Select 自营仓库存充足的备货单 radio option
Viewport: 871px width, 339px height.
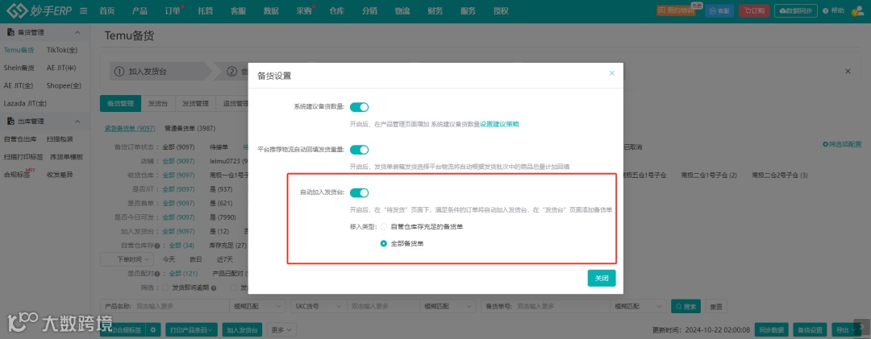point(383,226)
